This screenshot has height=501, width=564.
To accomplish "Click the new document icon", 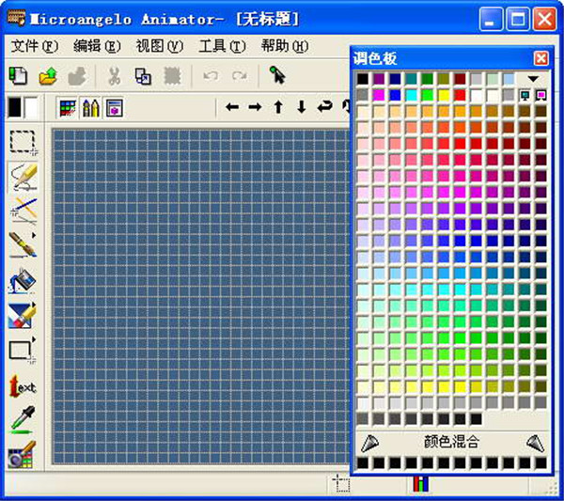I will coord(18,76).
